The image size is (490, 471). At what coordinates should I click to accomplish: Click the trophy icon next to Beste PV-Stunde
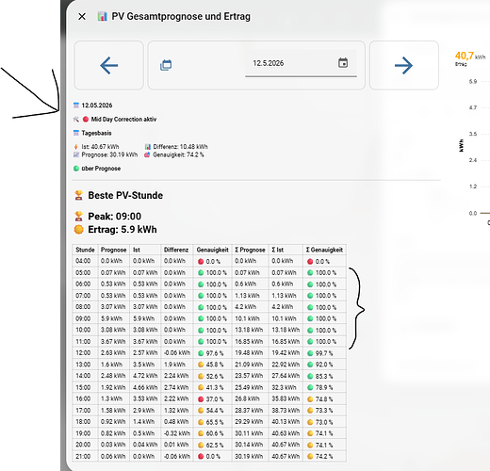pyautogui.click(x=78, y=195)
